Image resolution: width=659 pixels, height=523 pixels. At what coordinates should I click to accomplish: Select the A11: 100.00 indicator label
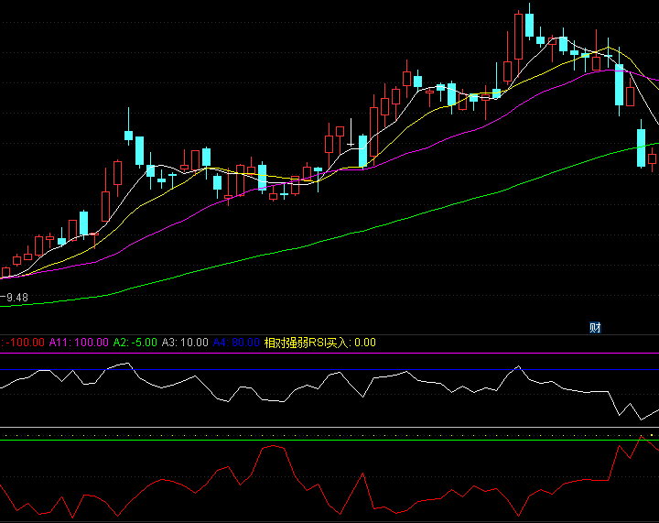(79, 343)
